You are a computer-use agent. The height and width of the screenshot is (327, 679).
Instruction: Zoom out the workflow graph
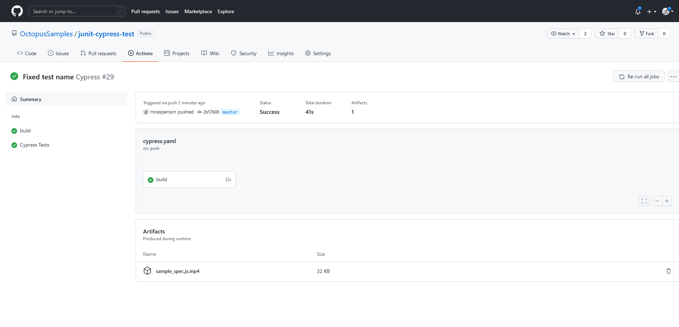tap(657, 201)
